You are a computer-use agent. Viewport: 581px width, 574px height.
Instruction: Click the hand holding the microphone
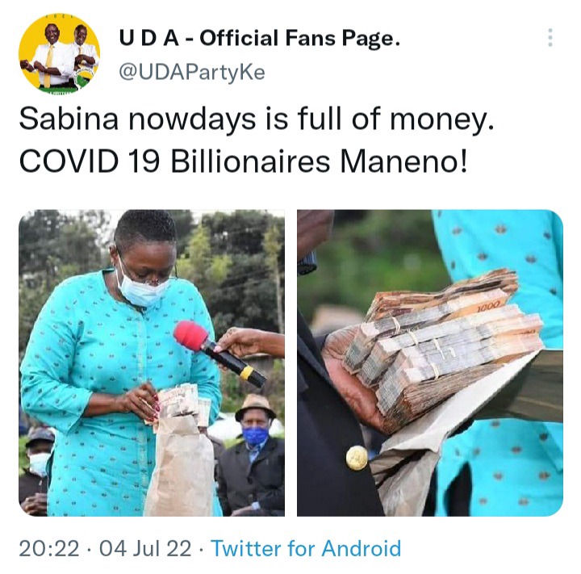[x=249, y=343]
